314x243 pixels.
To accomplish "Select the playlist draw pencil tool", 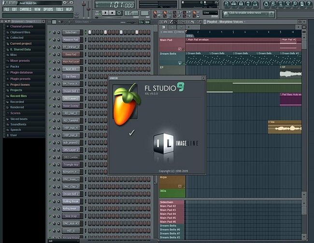I will [171, 22].
